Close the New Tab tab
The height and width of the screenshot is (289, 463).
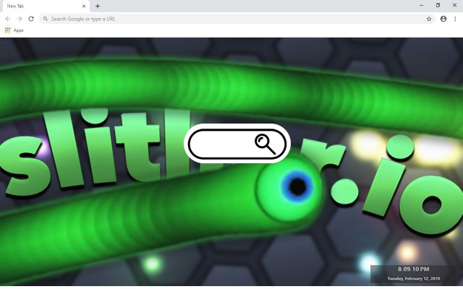click(x=84, y=6)
